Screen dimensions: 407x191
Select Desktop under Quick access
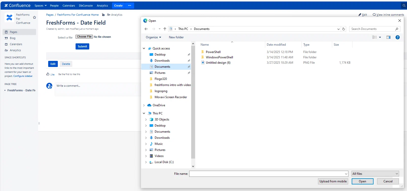[x=160, y=55]
